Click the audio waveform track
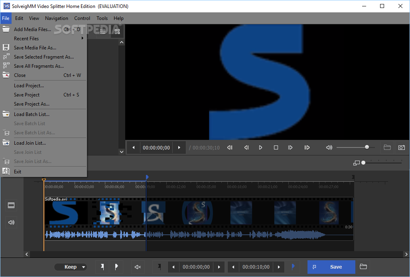Screen dimensions: 410x277 tap(199, 235)
